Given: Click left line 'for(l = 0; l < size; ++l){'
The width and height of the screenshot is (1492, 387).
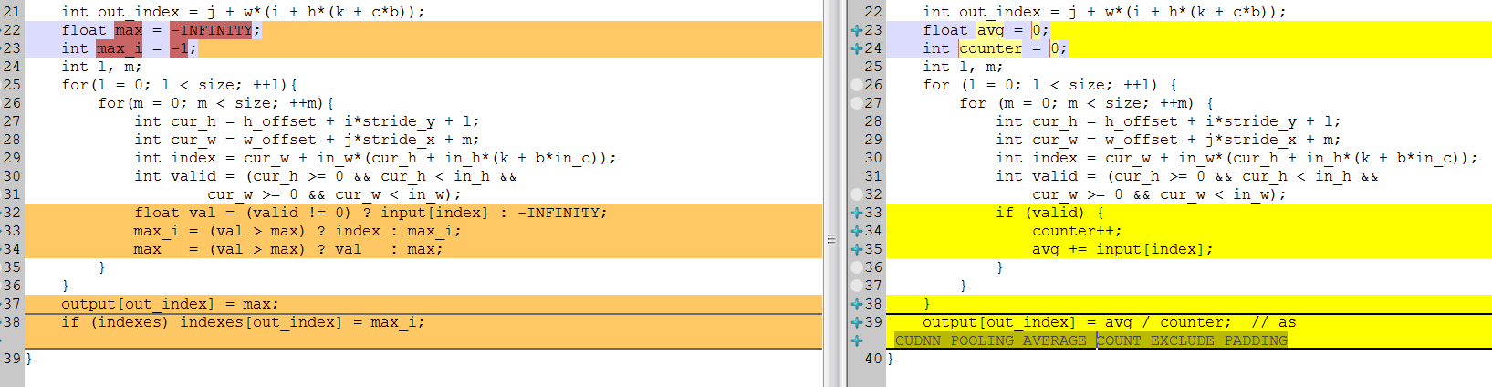Looking at the screenshot, I should click(x=179, y=85).
